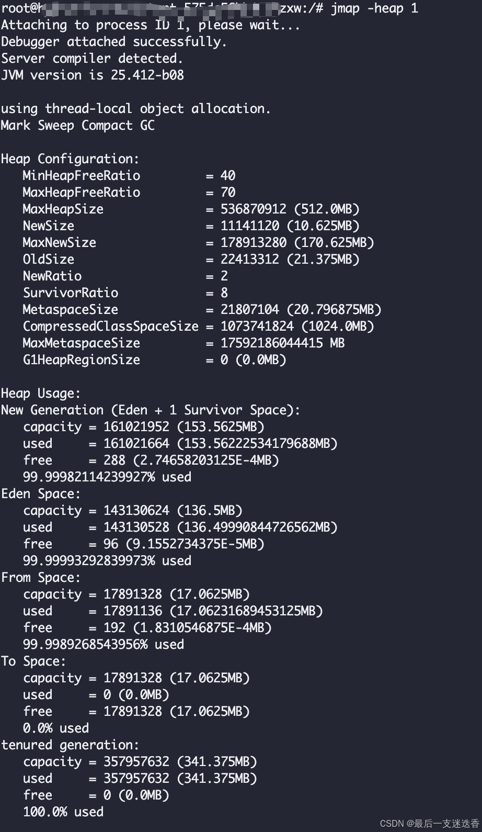Click the jmap -heap 1 command text
Viewport: 482px width, 832px height.
pyautogui.click(x=374, y=8)
